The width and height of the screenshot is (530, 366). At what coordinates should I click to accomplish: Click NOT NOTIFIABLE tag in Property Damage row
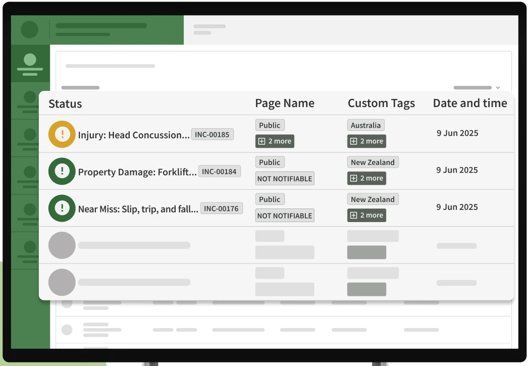coord(285,178)
